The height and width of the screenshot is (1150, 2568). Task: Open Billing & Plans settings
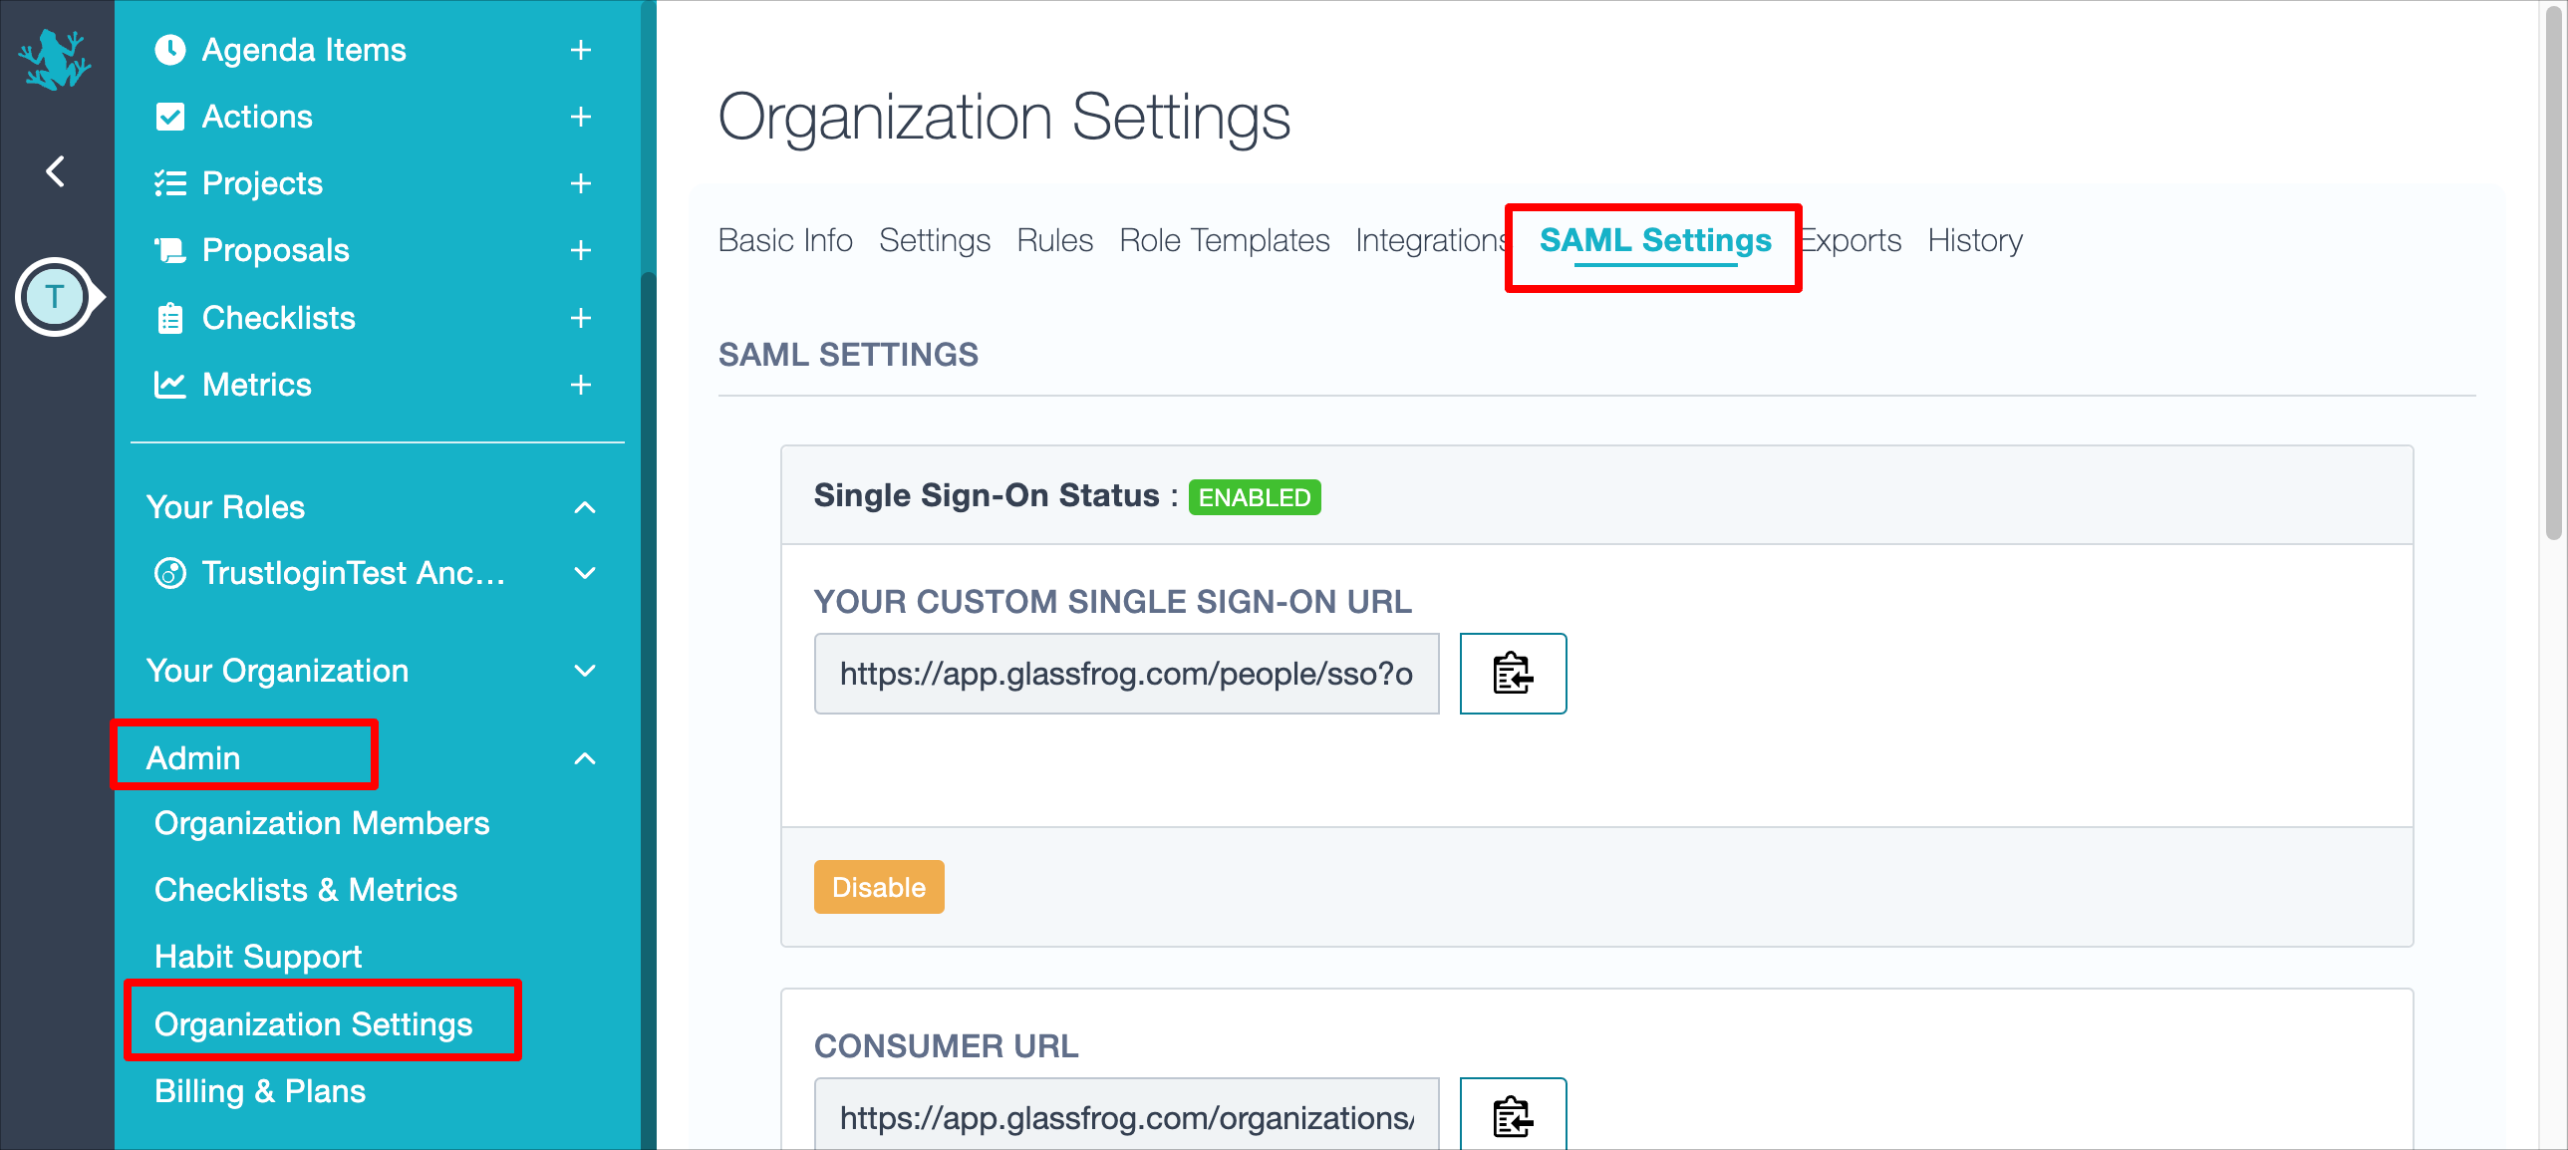pyautogui.click(x=260, y=1090)
